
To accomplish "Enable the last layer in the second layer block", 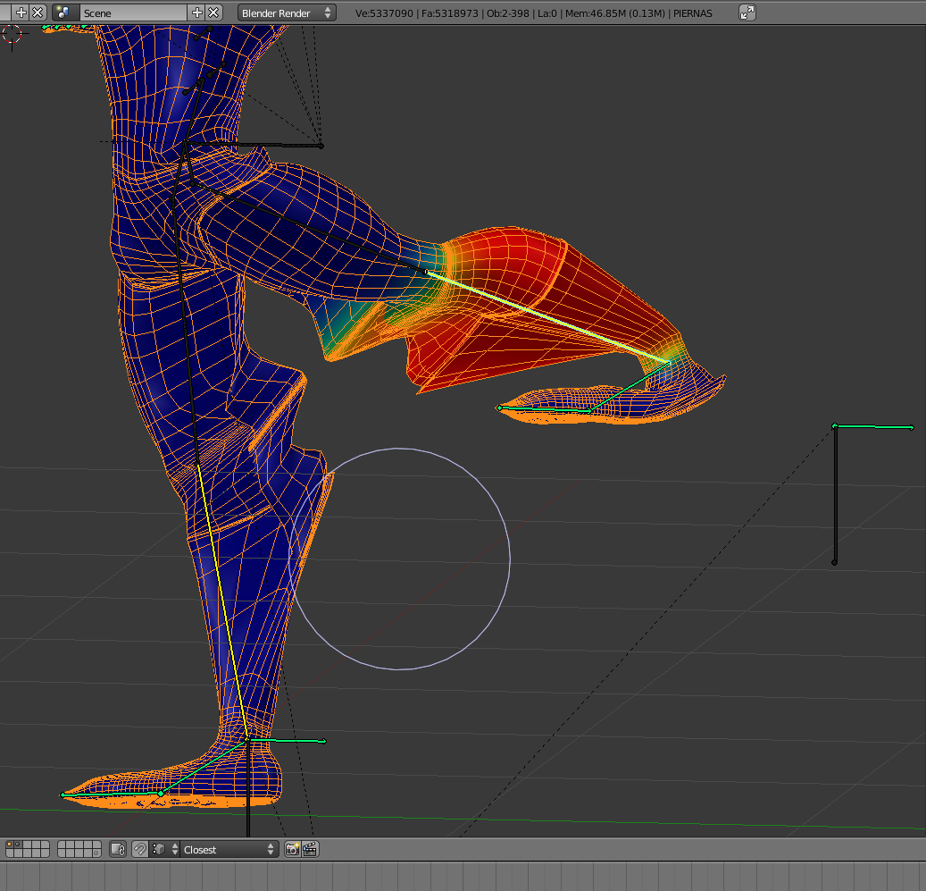I will 96,853.
